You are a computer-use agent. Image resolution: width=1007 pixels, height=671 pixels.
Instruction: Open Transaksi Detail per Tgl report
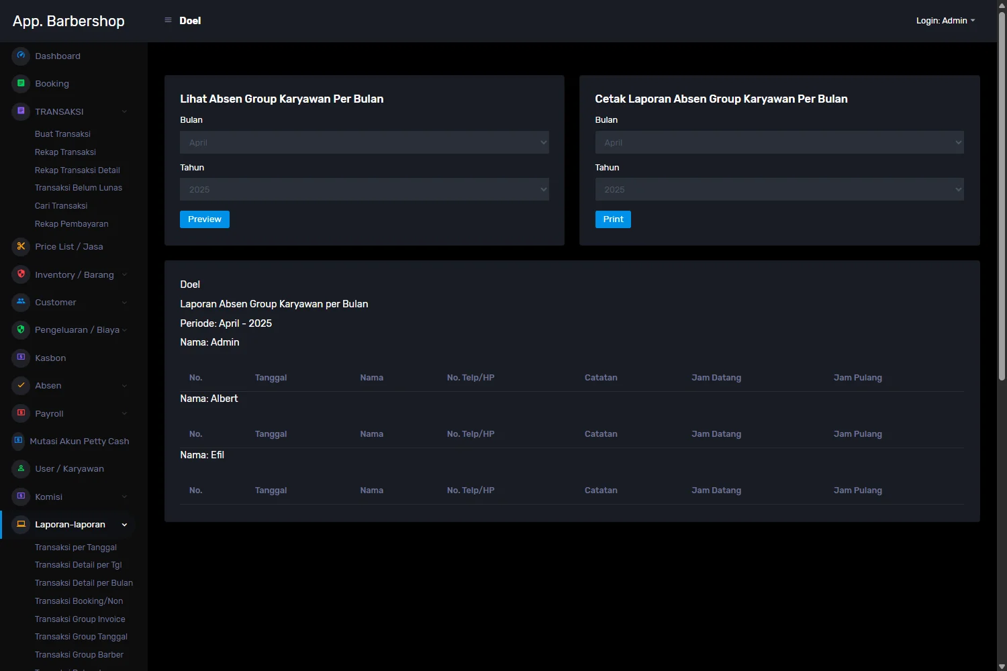[78, 565]
